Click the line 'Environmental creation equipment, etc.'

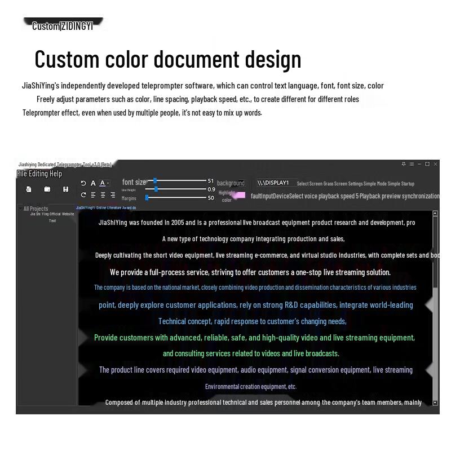pos(251,387)
